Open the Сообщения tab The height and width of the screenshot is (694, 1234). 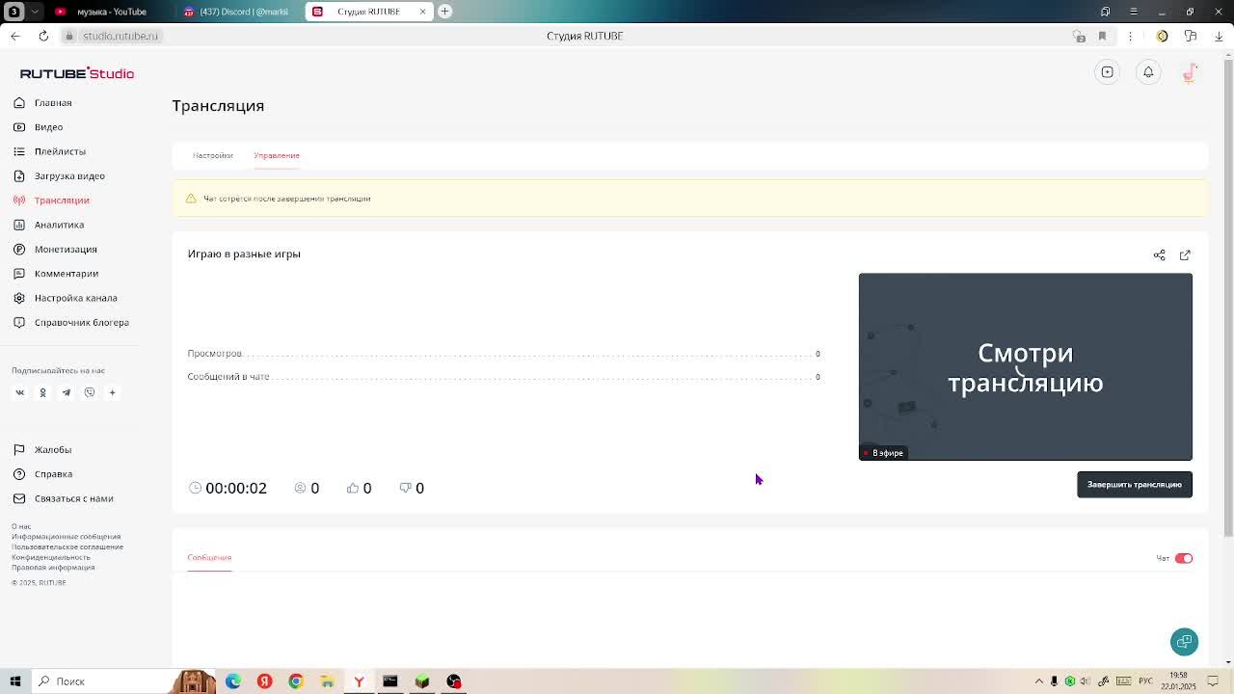[x=209, y=557]
